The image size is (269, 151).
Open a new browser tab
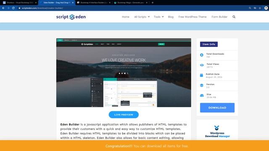click(153, 3)
